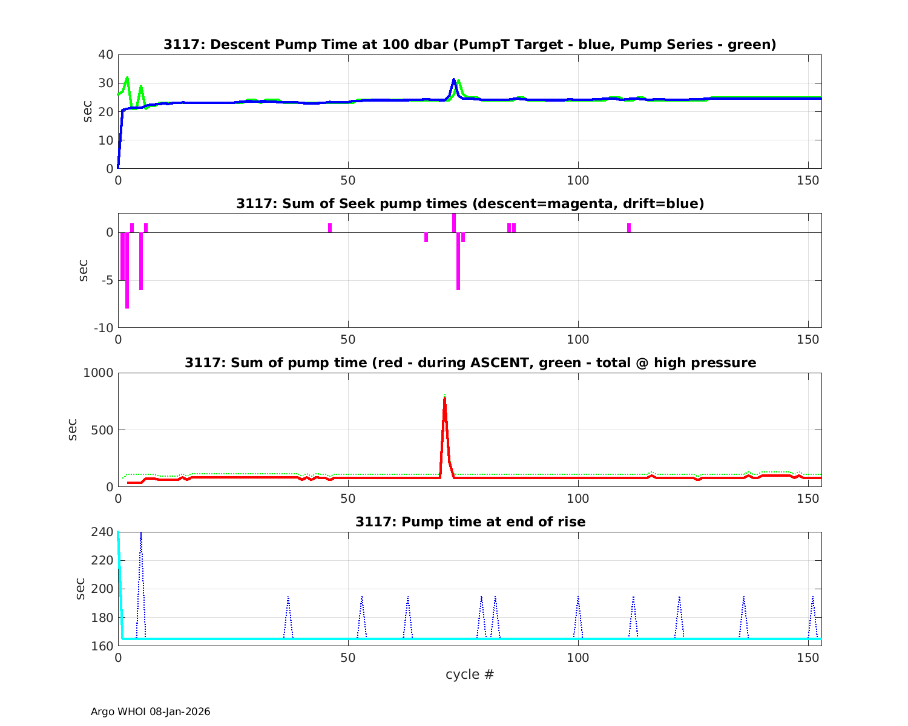
Task: Click the Descent Pump Time plot title
Action: (470, 45)
